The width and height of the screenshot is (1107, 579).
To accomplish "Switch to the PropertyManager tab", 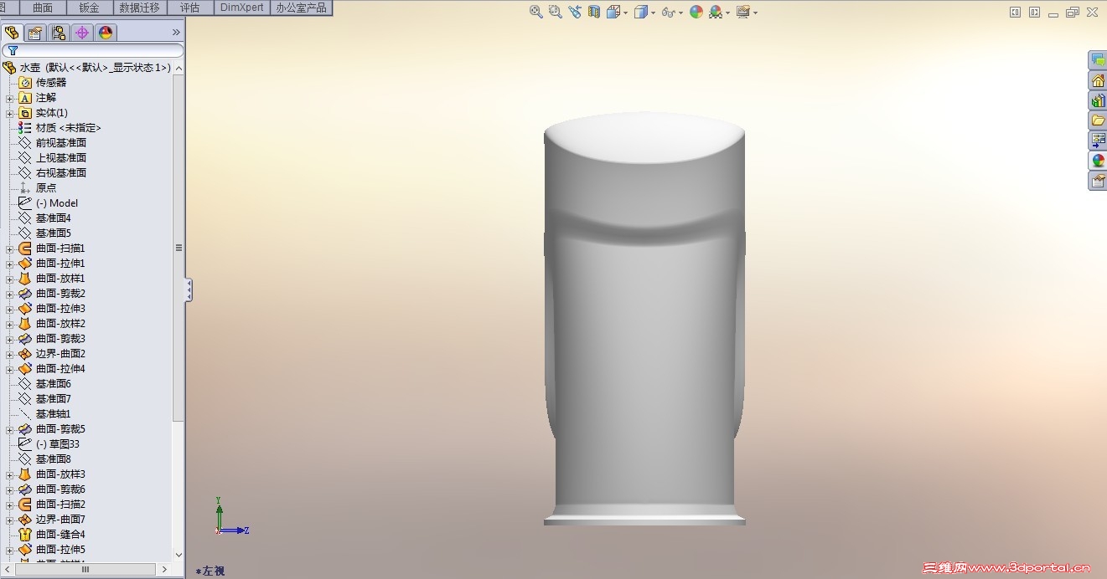I will point(35,33).
